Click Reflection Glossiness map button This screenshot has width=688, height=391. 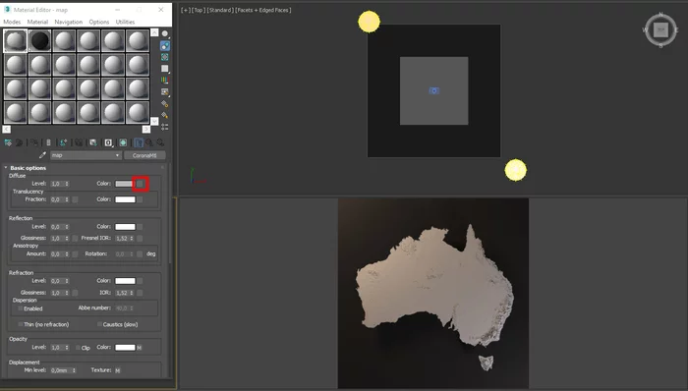pos(75,238)
